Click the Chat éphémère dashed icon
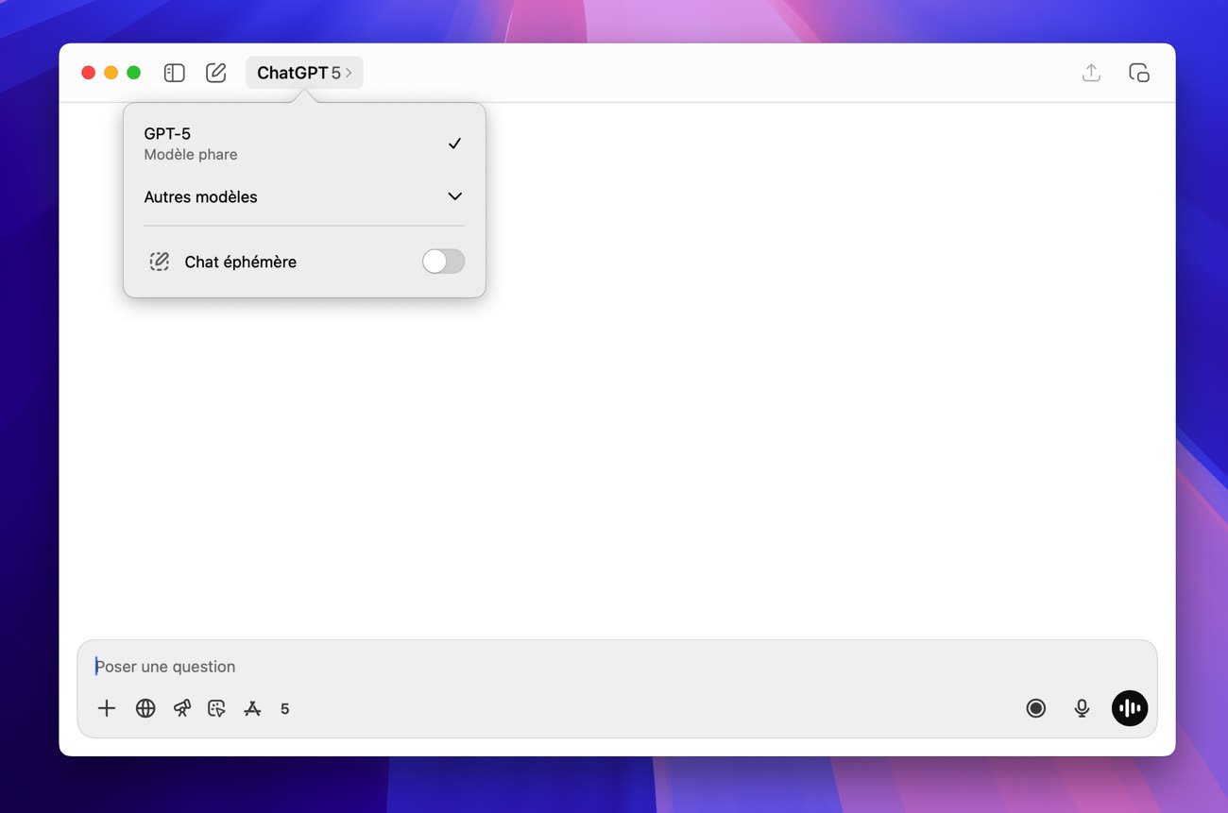Viewport: 1228px width, 813px height. (160, 262)
